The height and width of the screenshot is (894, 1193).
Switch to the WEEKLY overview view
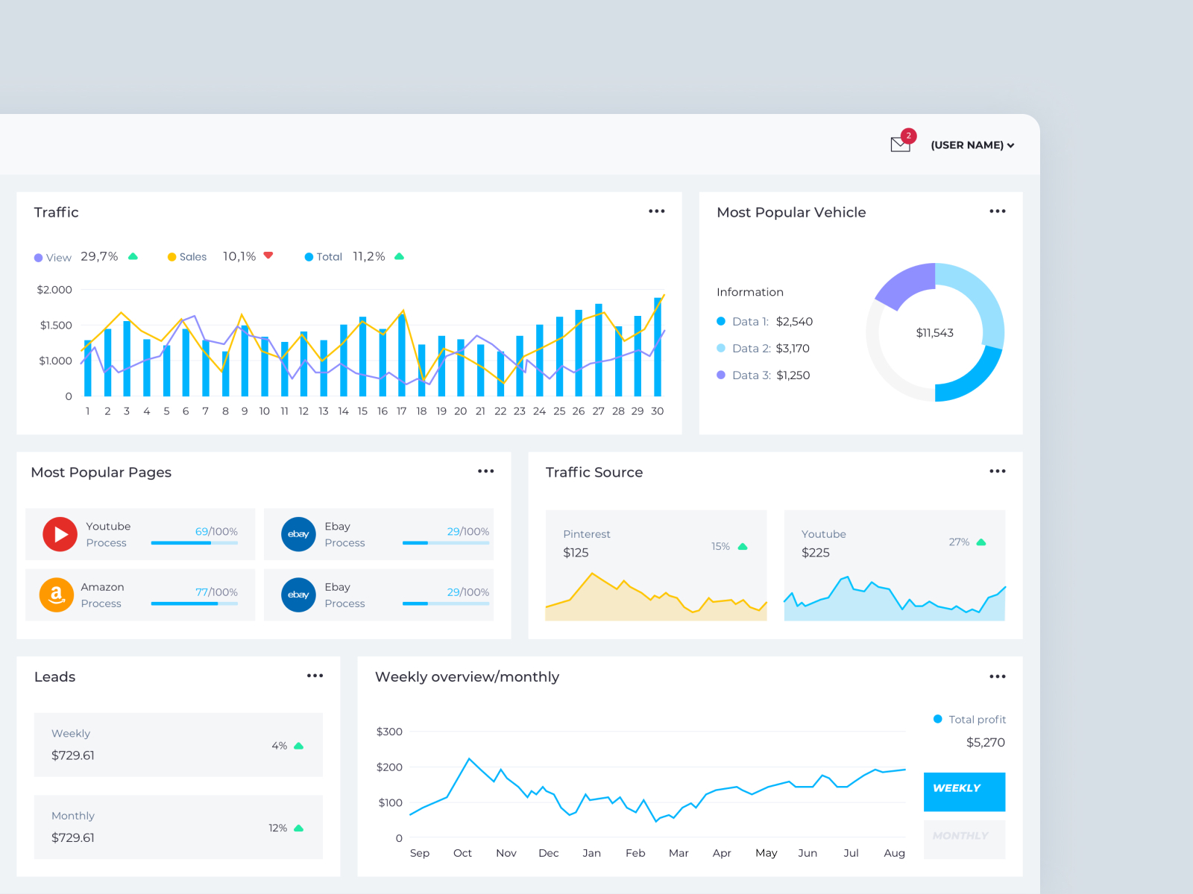[964, 792]
